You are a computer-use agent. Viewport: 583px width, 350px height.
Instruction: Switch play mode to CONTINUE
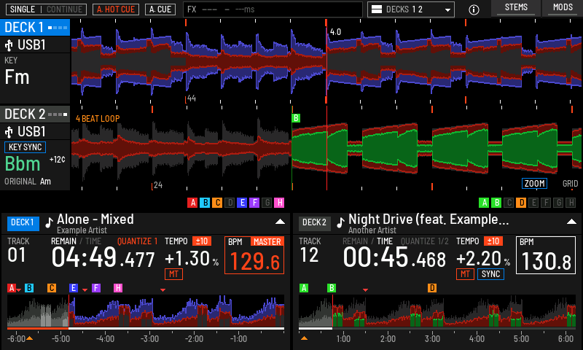(64, 9)
